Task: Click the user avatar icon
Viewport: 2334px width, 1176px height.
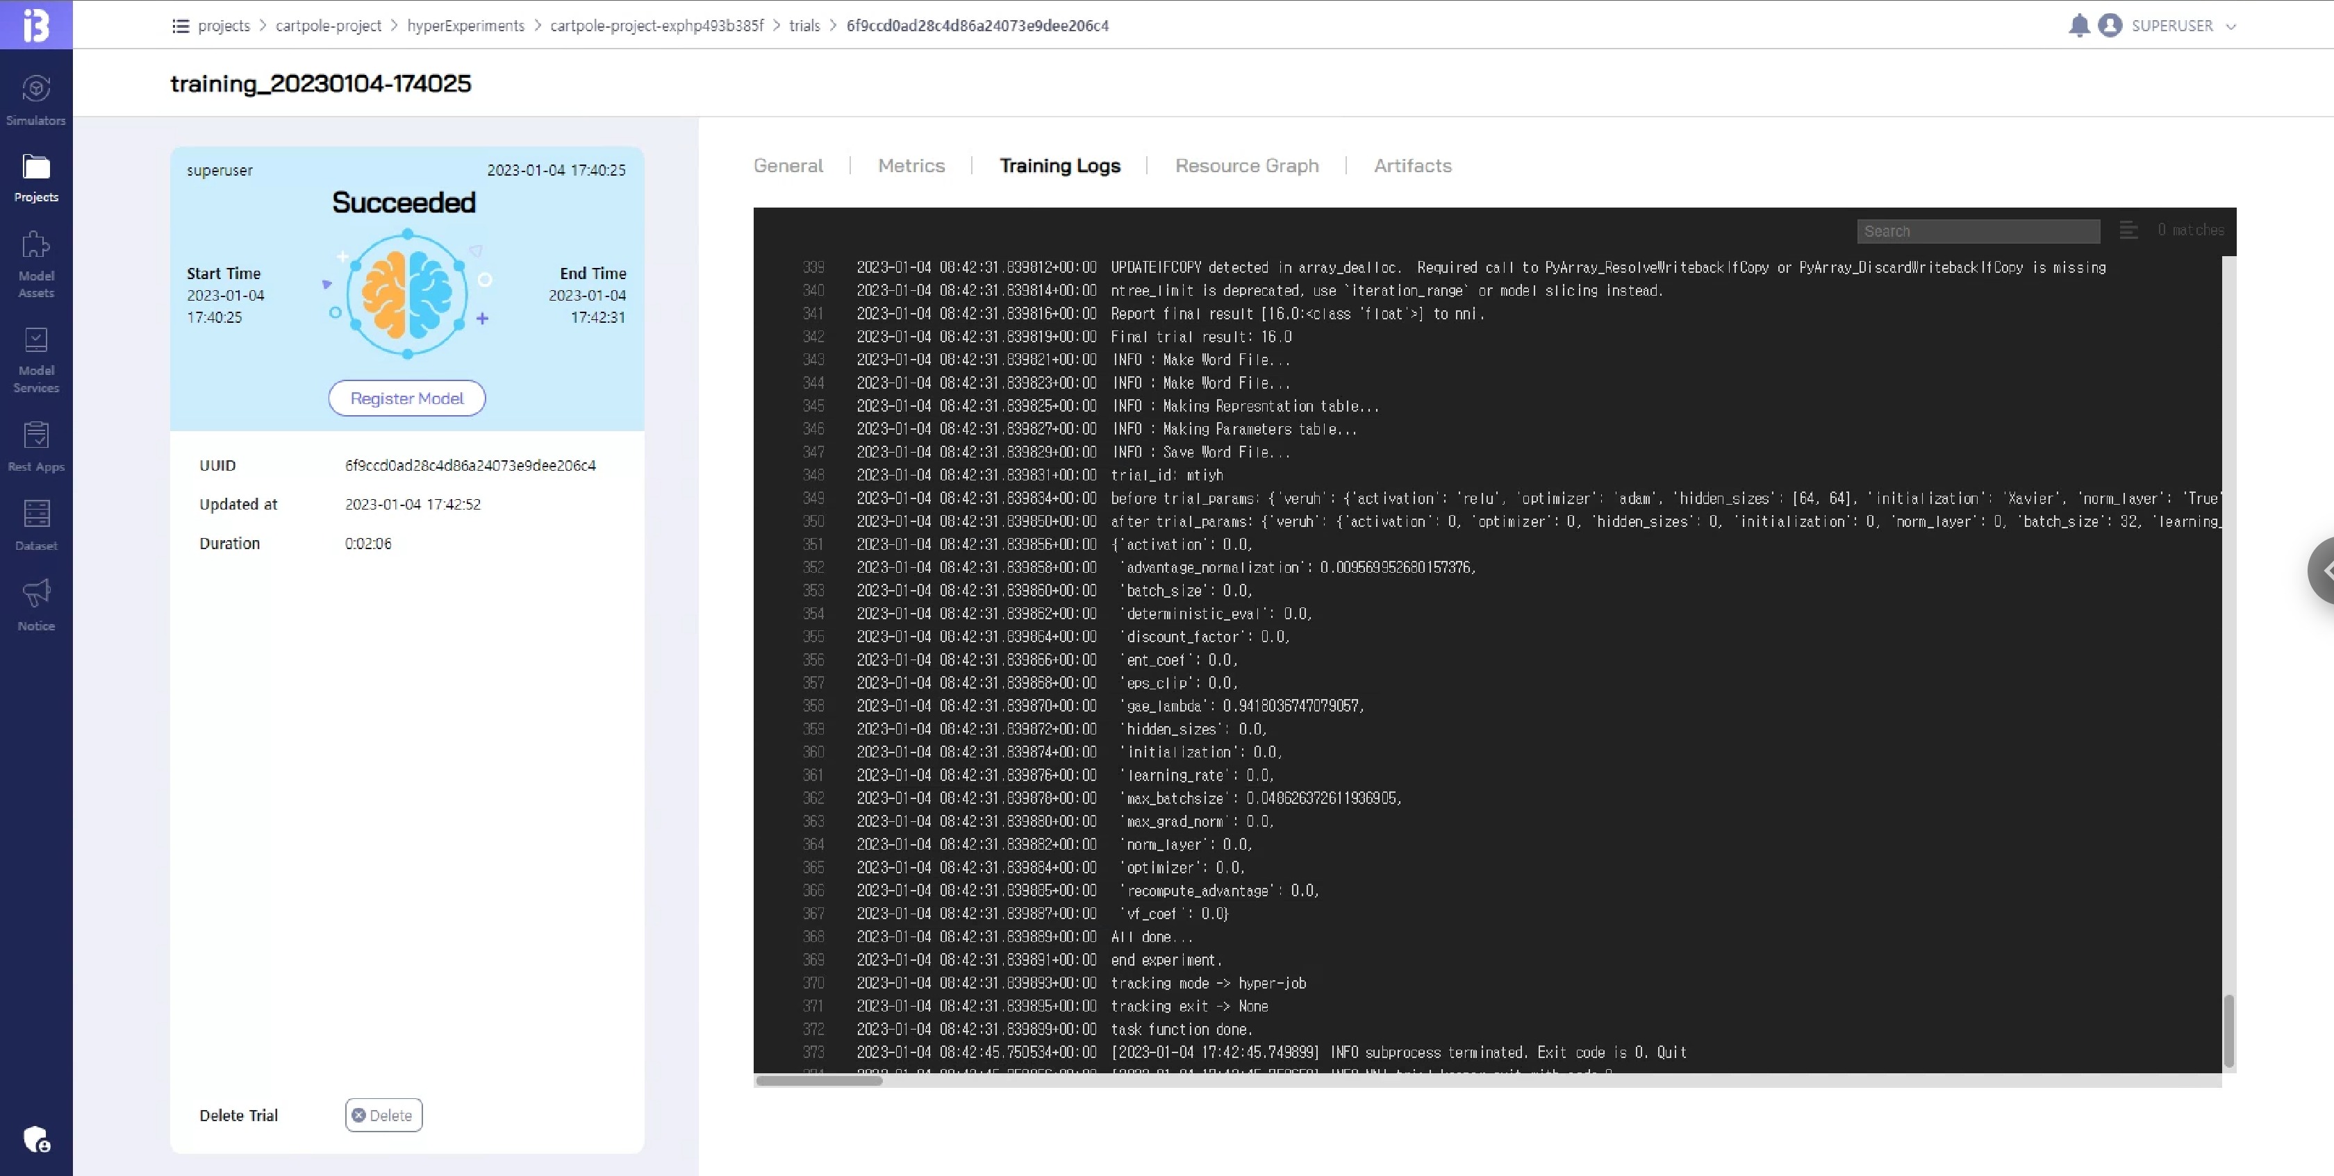Action: [x=2110, y=26]
